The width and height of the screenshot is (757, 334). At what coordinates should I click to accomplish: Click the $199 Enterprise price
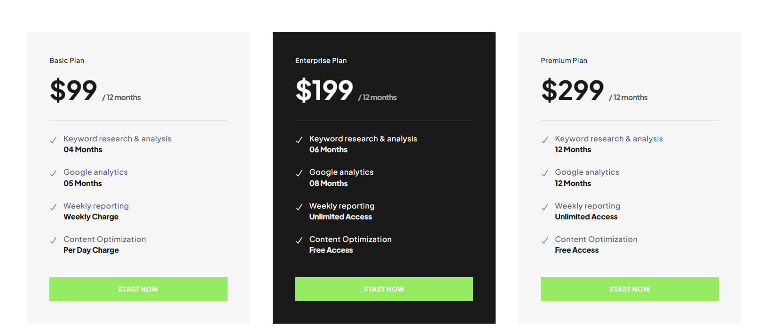pos(324,90)
